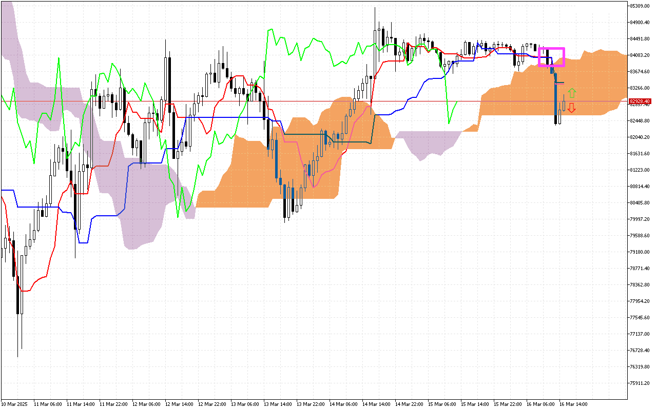Select the 77137.00 price level label
This screenshot has height=410, width=657.
[x=640, y=334]
